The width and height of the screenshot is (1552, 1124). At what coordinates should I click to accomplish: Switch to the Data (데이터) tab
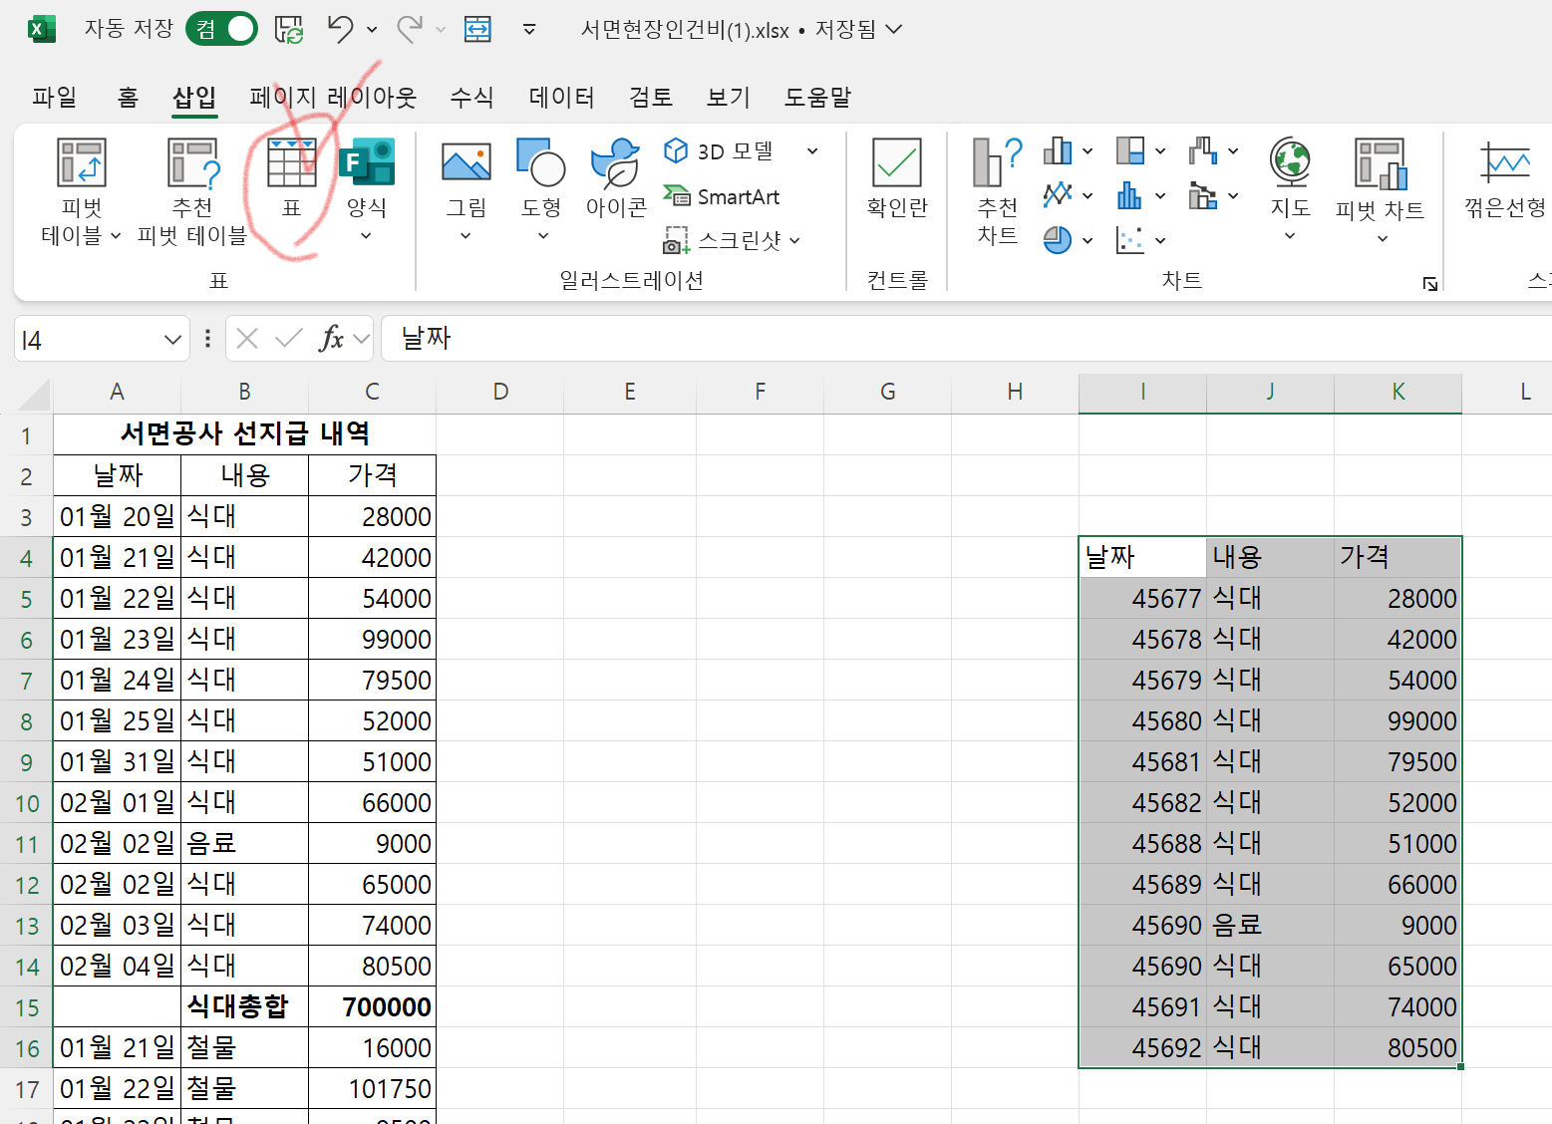[x=562, y=97]
